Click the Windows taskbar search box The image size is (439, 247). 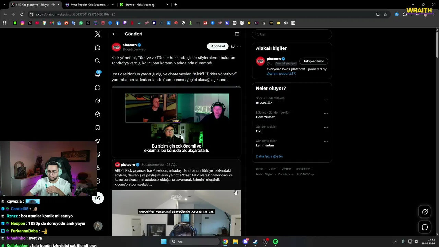tap(194, 242)
